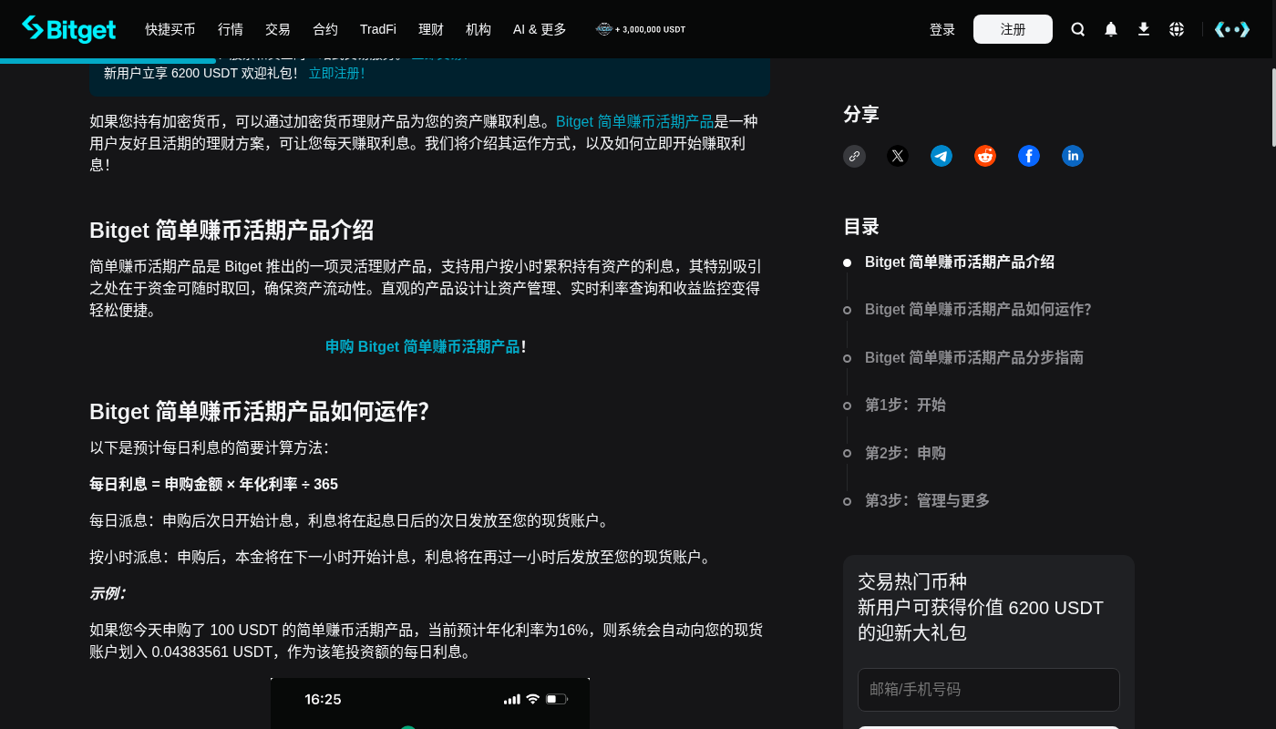Click the 分享 heading
1276x729 pixels.
point(861,114)
